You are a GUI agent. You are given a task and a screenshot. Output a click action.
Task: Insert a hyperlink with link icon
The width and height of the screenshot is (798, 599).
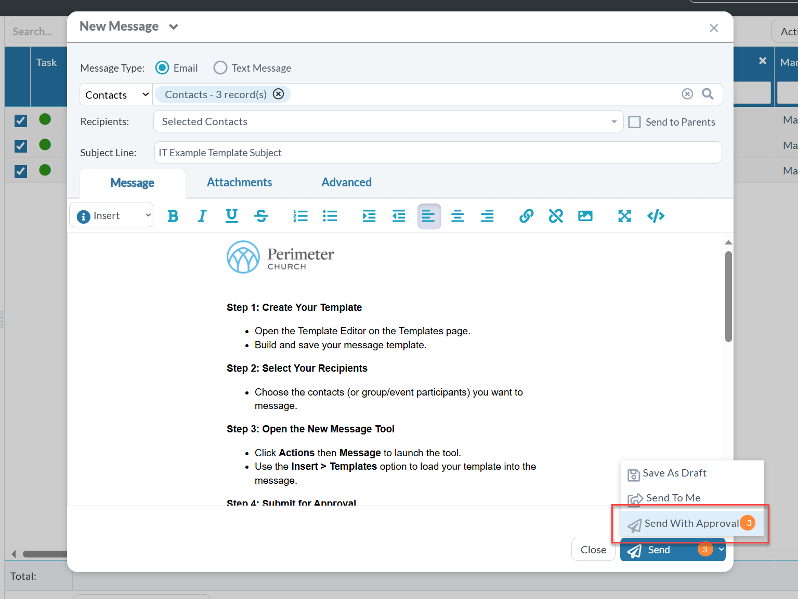(526, 216)
